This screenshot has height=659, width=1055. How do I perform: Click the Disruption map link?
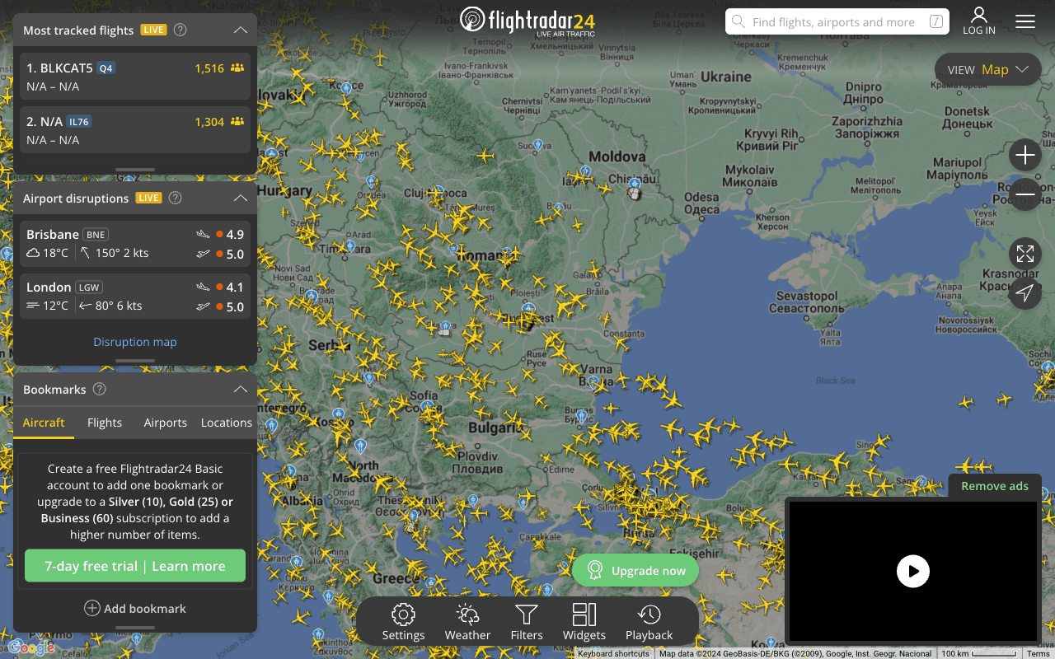point(135,342)
